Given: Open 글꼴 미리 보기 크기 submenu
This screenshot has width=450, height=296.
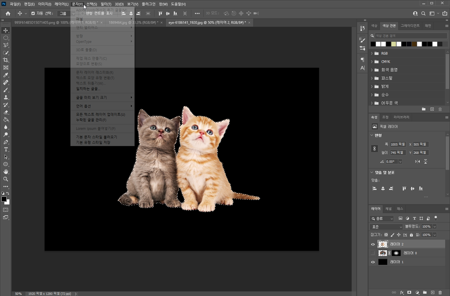Looking at the screenshot, I should click(x=102, y=98).
